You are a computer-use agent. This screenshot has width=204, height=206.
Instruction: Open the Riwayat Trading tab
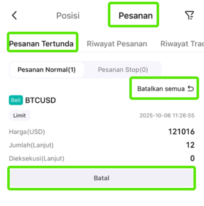182,44
